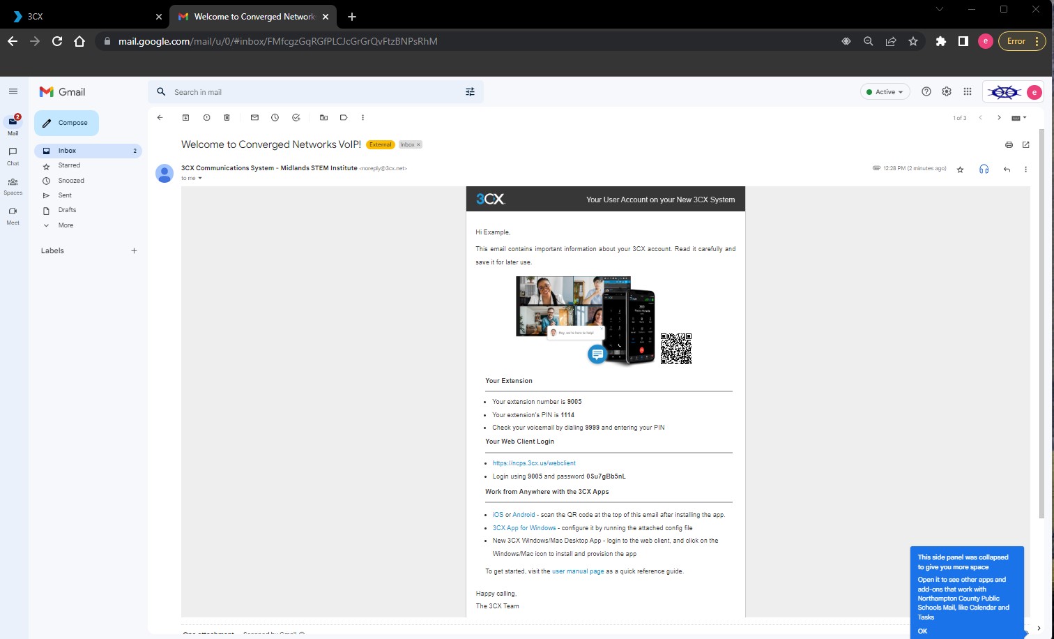Open Google apps grid
This screenshot has width=1054, height=639.
(x=967, y=91)
